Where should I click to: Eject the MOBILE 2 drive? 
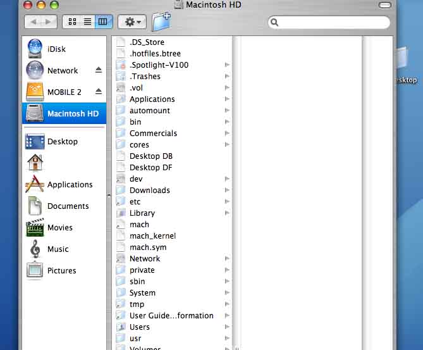[99, 92]
